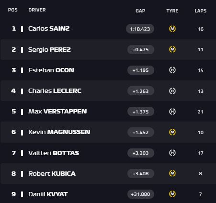
Task: Click the team color bar beside Esteban Ocon
Action: [x=22, y=70]
